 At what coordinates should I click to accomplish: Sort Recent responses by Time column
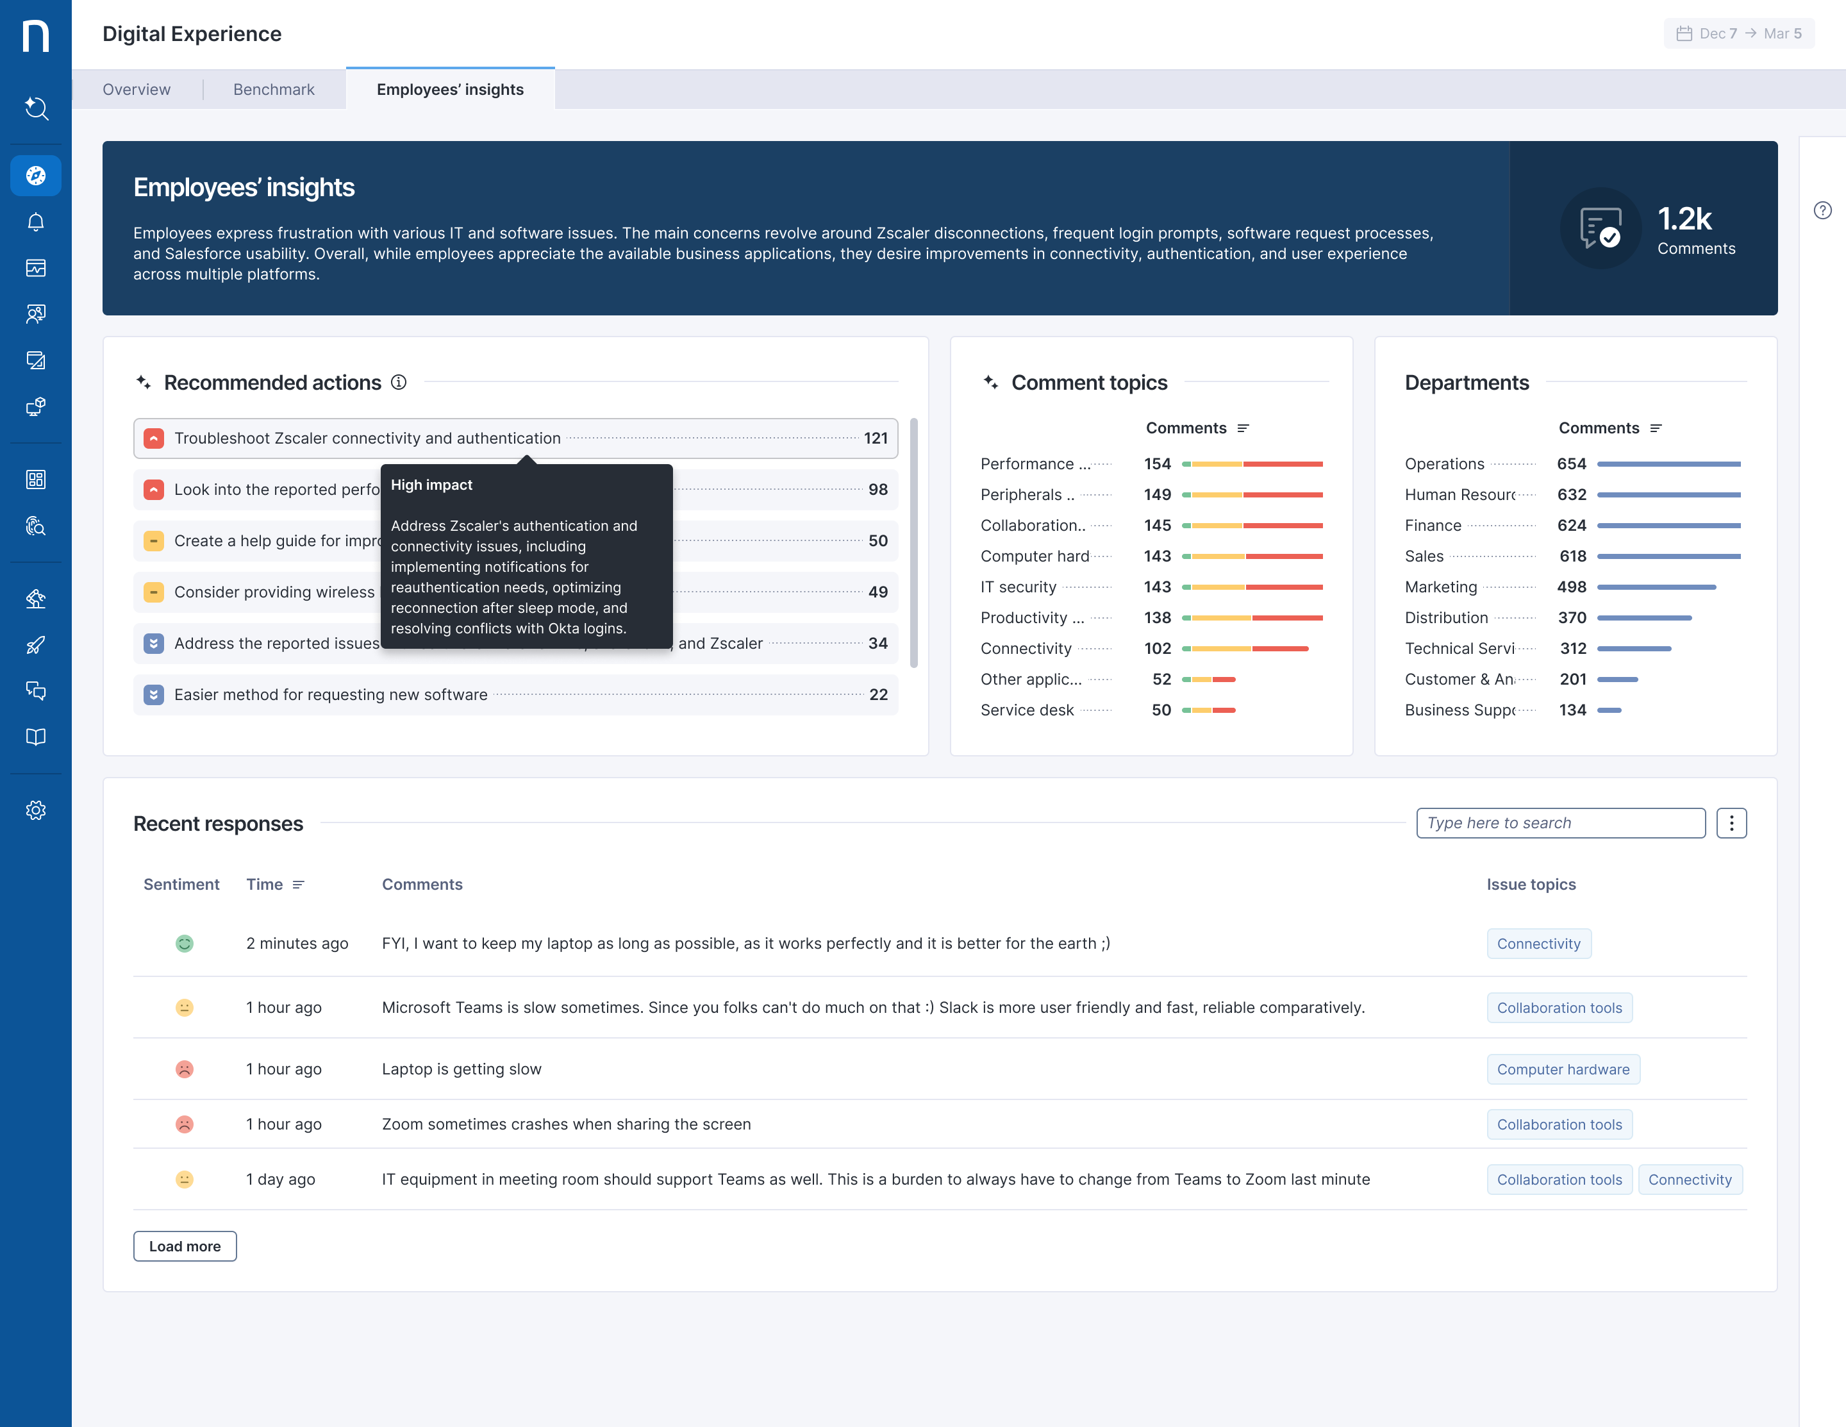coord(275,884)
